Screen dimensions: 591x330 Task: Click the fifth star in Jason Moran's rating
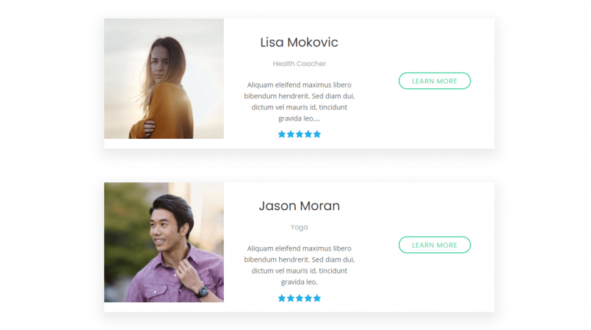pos(317,298)
